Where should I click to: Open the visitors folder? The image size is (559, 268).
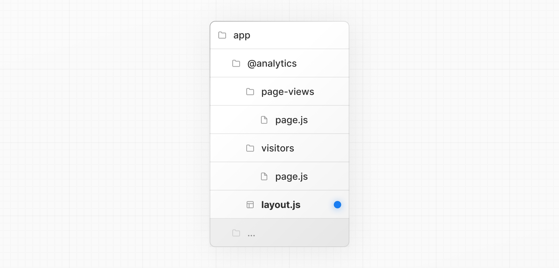pyautogui.click(x=278, y=148)
